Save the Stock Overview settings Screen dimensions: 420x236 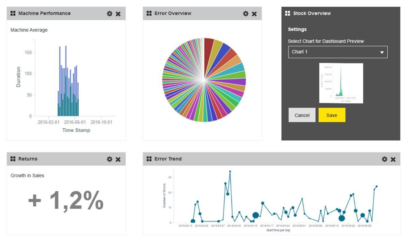coord(332,115)
